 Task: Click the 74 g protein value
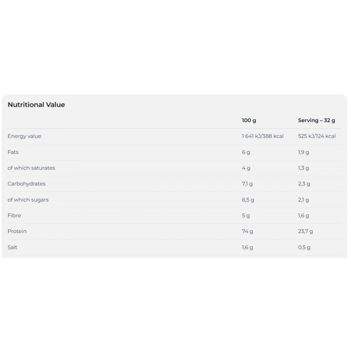tap(247, 231)
